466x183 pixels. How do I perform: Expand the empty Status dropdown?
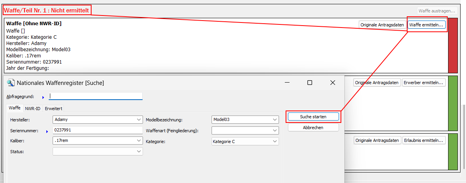[139, 152]
